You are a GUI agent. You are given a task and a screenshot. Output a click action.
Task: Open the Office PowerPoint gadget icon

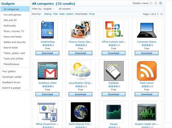48,112
